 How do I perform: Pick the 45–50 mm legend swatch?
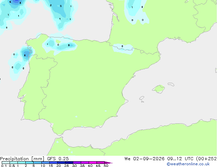(x=101, y=163)
